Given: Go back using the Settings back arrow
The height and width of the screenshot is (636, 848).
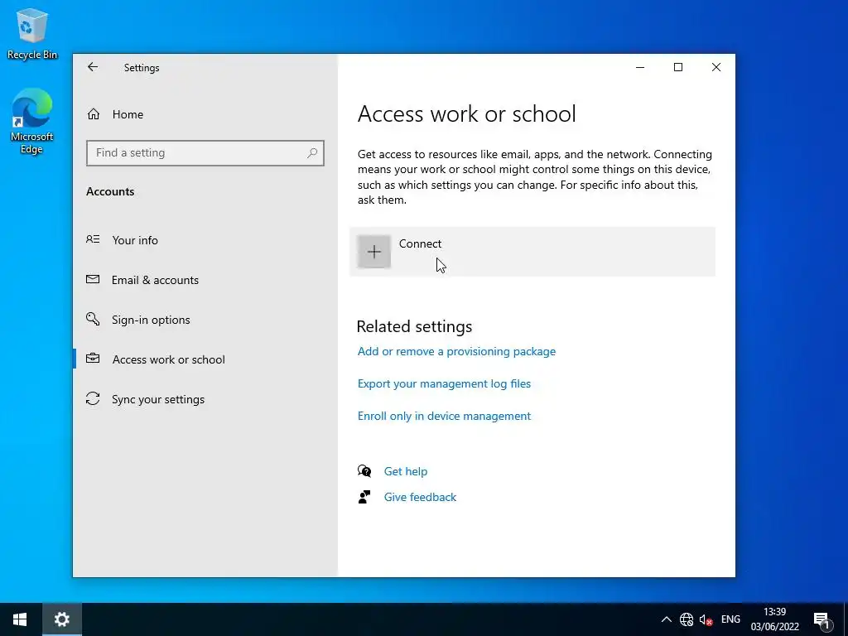Looking at the screenshot, I should pyautogui.click(x=93, y=67).
